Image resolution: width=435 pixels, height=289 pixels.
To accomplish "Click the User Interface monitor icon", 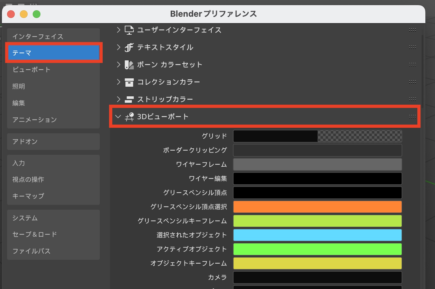I will pyautogui.click(x=129, y=30).
